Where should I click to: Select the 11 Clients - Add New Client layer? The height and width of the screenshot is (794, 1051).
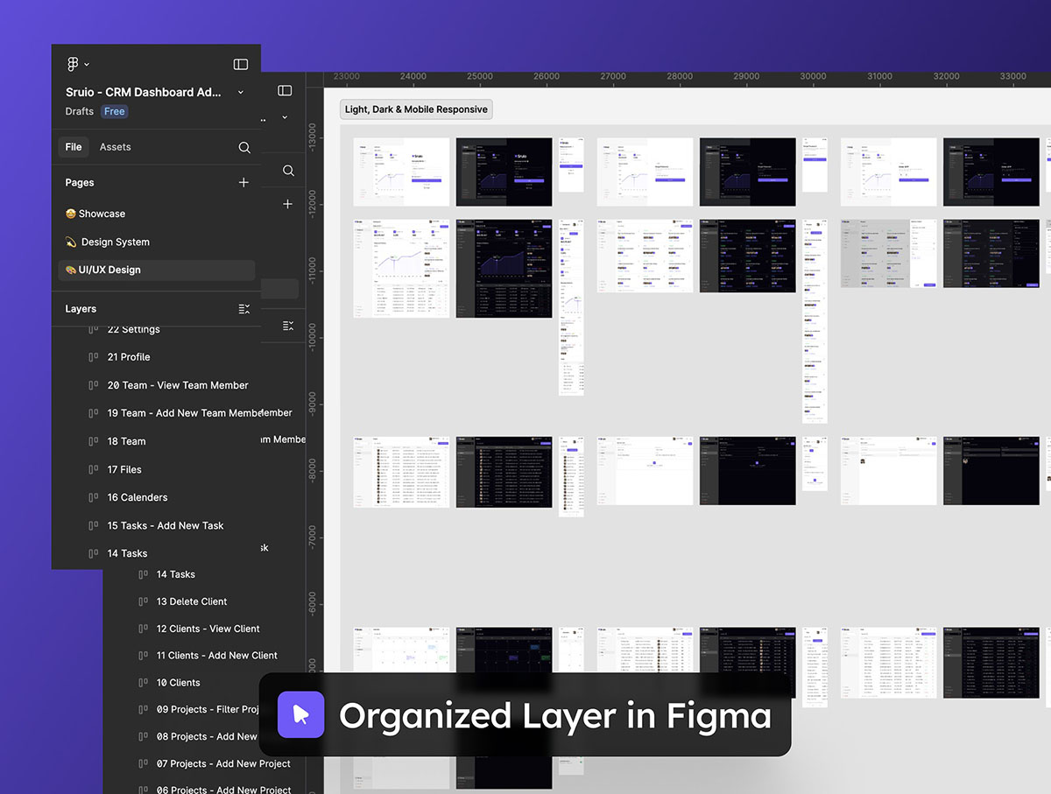[x=216, y=656]
